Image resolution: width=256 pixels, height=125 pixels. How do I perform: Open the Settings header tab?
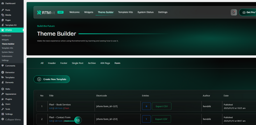tap(163, 12)
